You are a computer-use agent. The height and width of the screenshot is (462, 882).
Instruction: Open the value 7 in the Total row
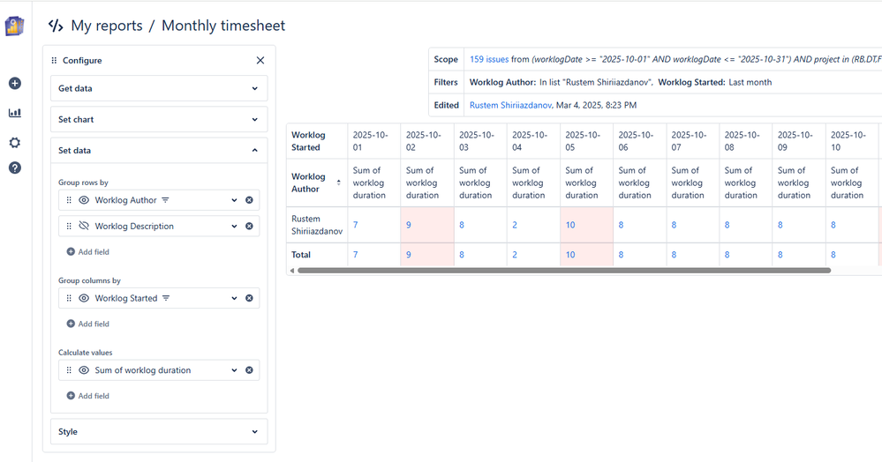356,255
